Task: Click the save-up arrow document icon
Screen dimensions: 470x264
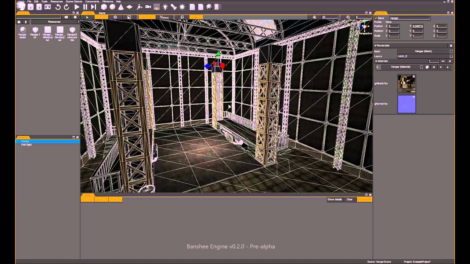Action: click(30, 7)
